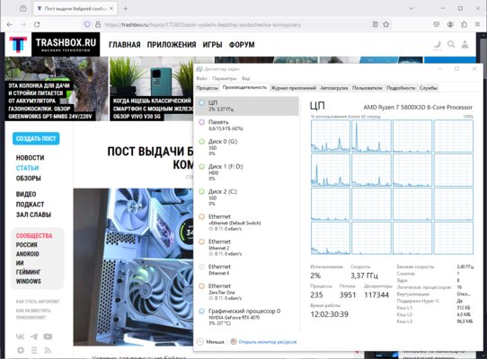
Task: Open the РОССИЯ community link
Action: pos(27,245)
